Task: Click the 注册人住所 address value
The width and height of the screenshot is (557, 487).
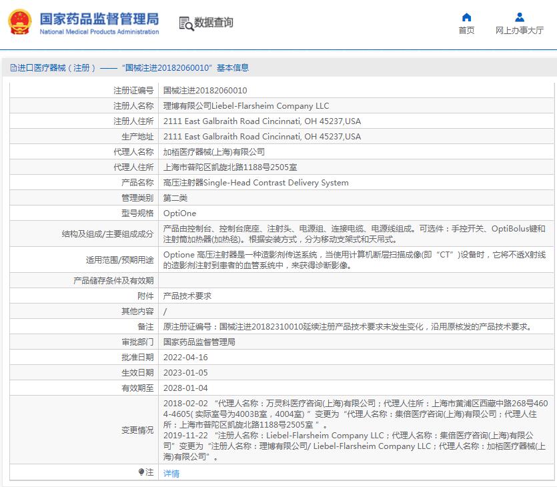Action: coord(261,121)
